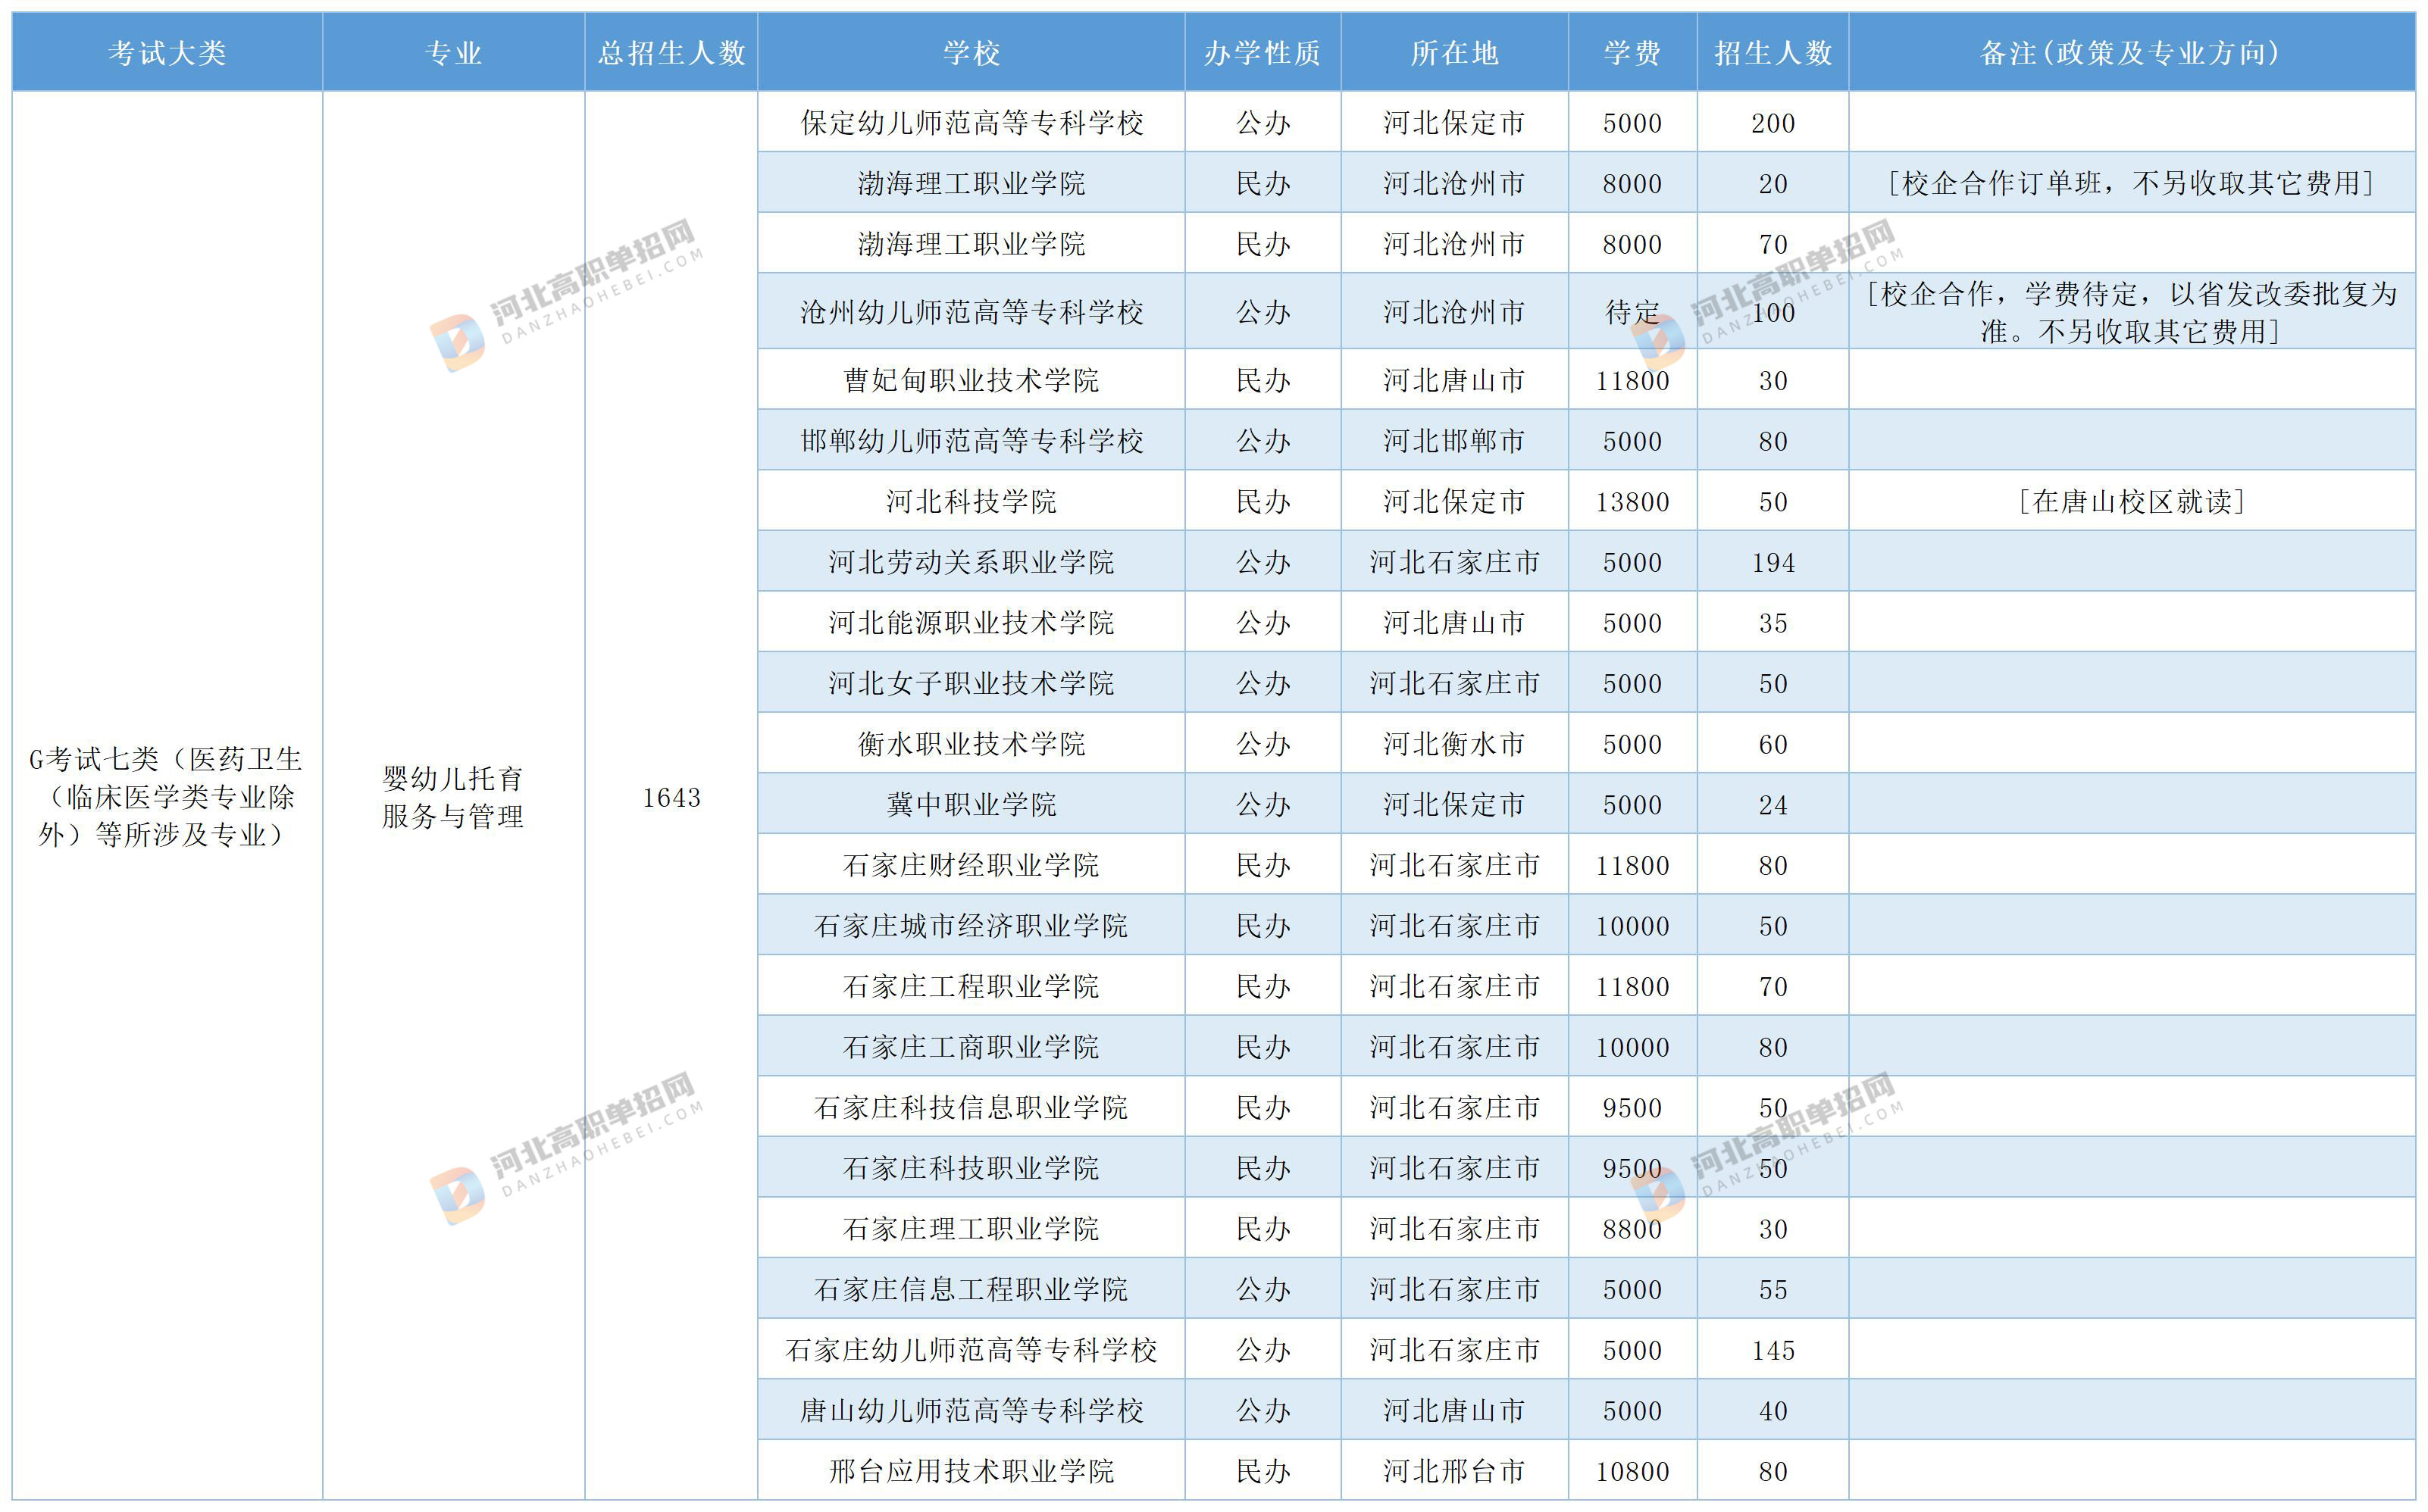Click 民办 in the 曹妃甸职业技术学院 row
The image size is (2428, 1512).
click(x=1262, y=380)
